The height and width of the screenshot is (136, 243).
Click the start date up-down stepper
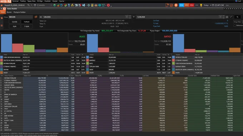(130, 17)
